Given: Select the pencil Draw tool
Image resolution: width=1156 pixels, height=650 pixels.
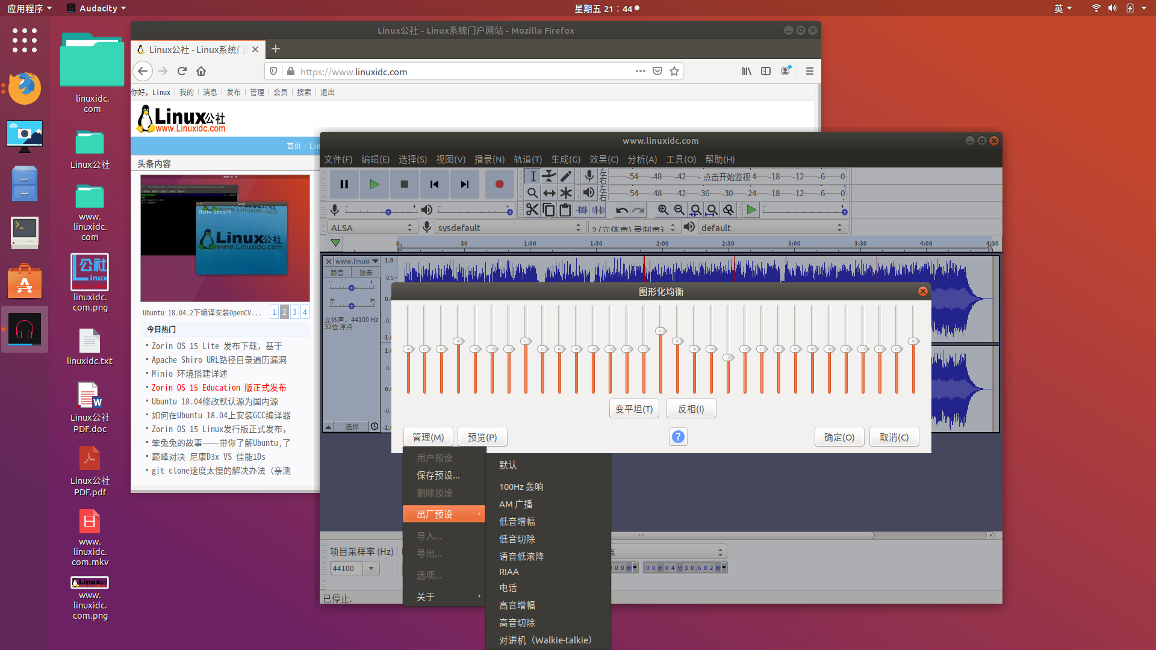Looking at the screenshot, I should pyautogui.click(x=565, y=176).
